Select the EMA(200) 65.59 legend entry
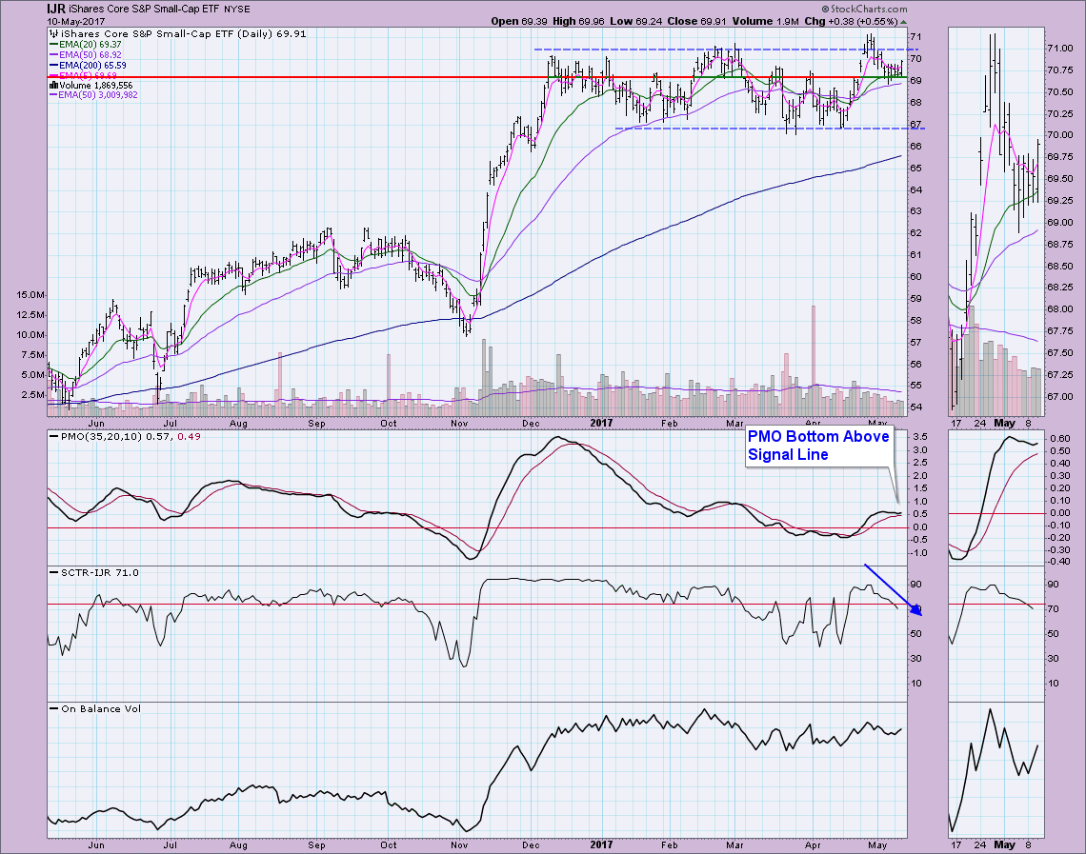This screenshot has width=1086, height=854. [91, 66]
